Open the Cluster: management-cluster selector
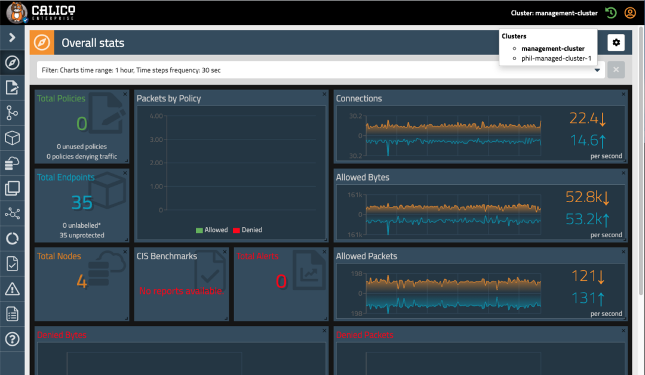 [554, 13]
